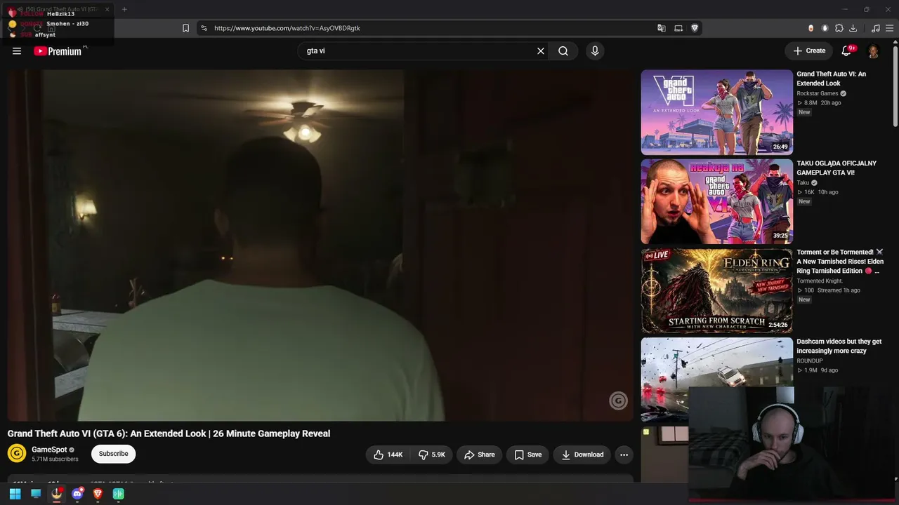Open 'An Extended Look' Rockstar video thumbnail

717,112
